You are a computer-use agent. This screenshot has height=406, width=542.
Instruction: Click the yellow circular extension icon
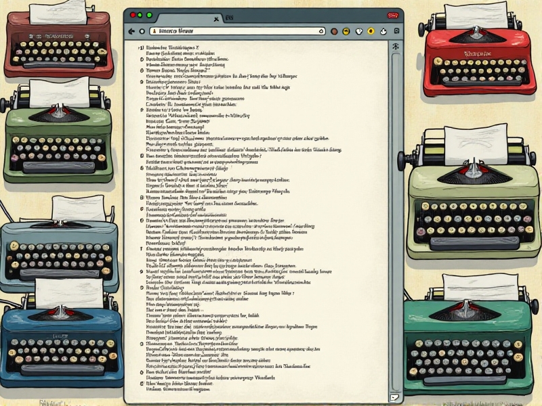pyautogui.click(x=346, y=31)
